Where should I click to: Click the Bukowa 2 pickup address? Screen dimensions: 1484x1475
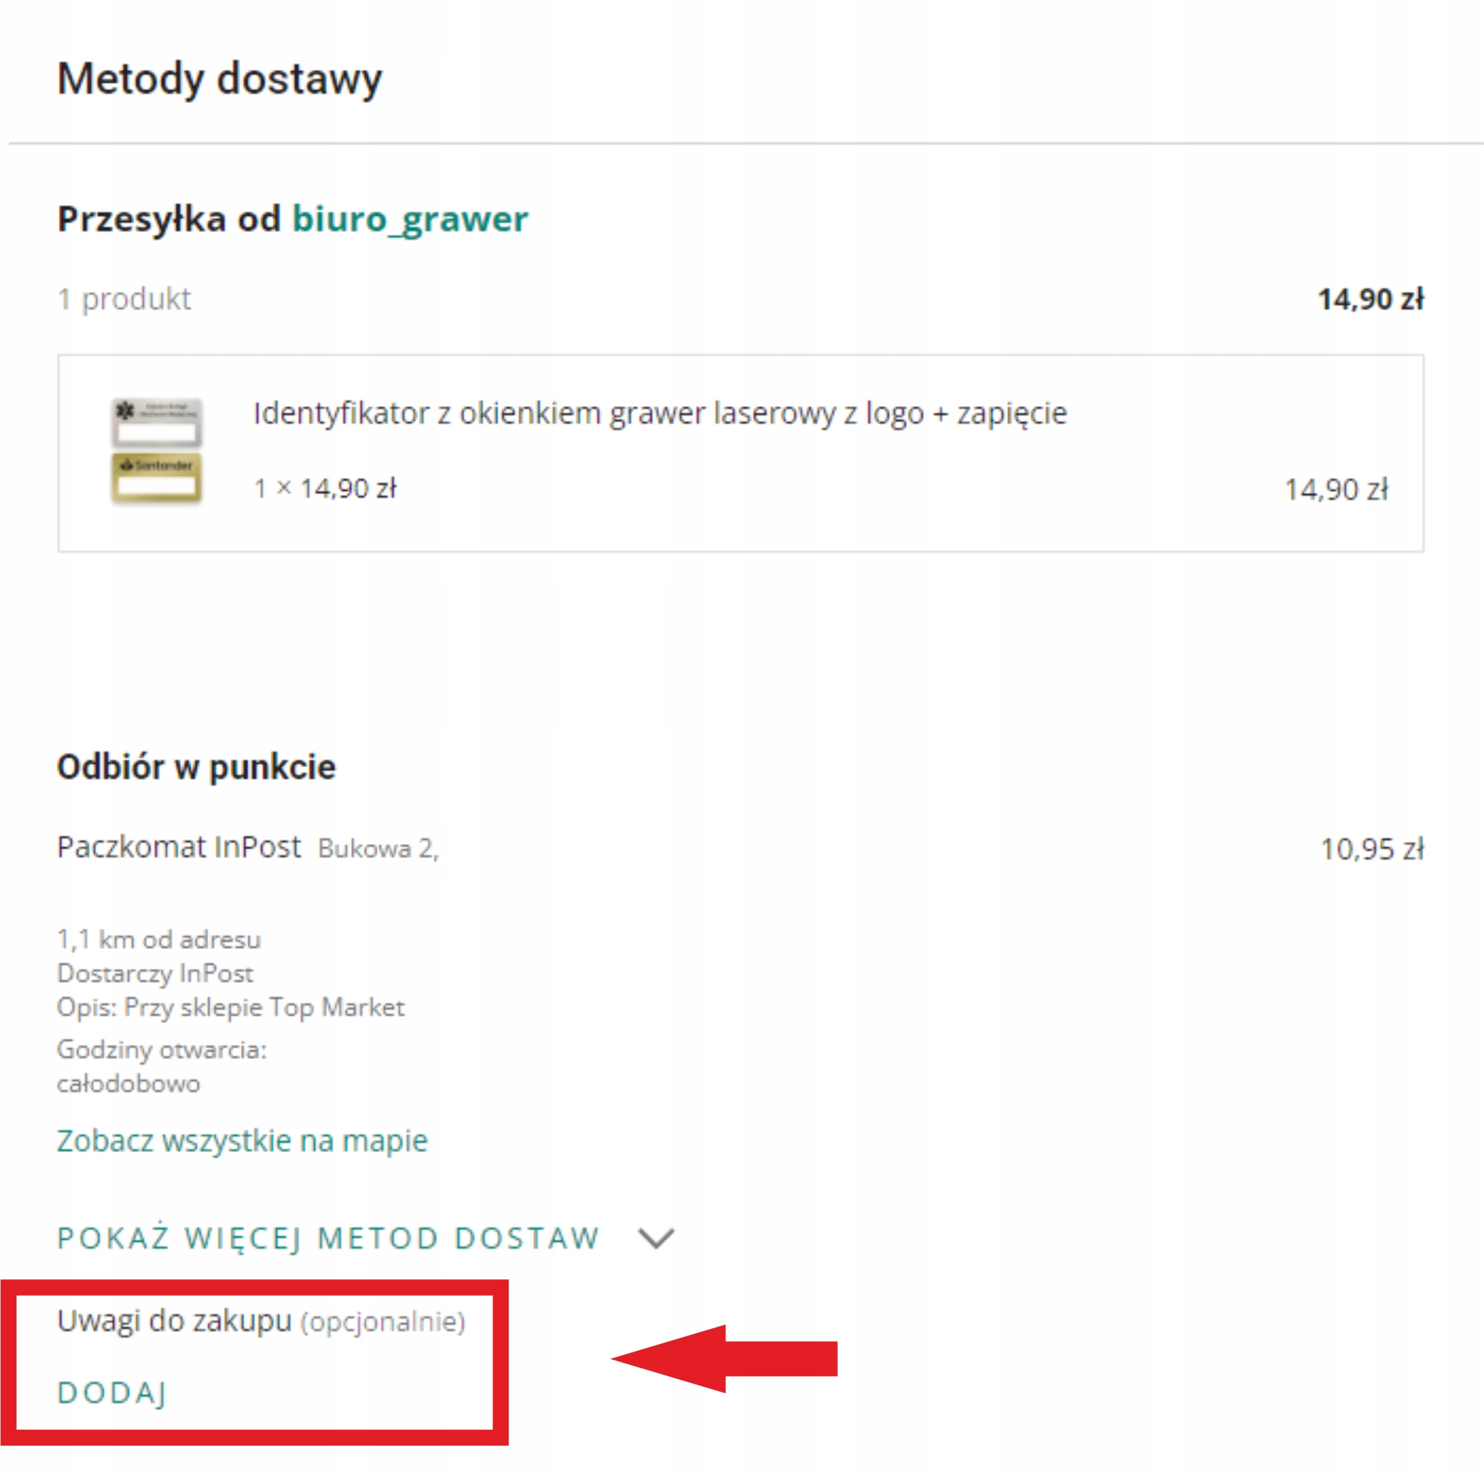(x=378, y=848)
